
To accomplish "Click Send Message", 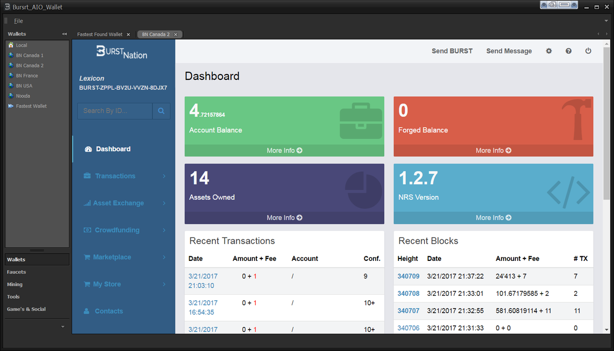I will pos(509,51).
